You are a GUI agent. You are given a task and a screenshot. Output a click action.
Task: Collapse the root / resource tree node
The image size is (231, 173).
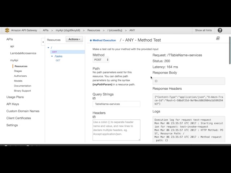(48, 48)
